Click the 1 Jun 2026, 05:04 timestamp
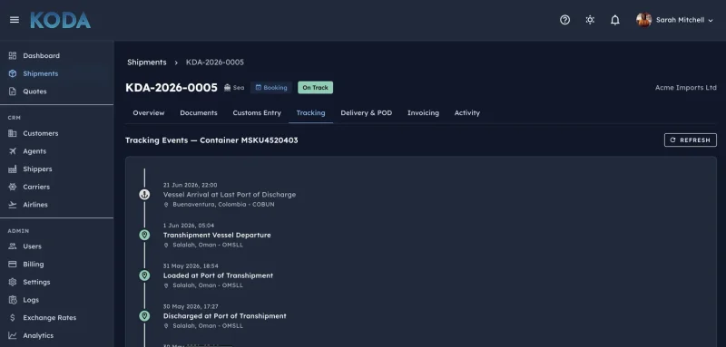 [x=189, y=226]
